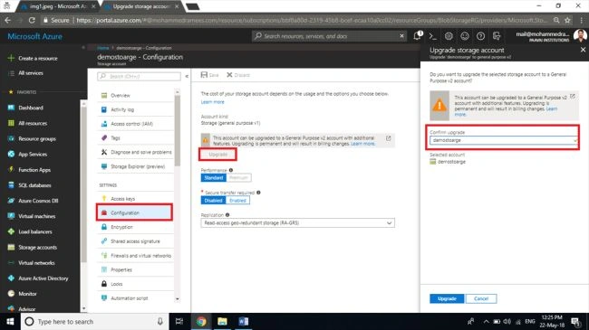
Task: Click the Windows Start button
Action: click(10, 321)
